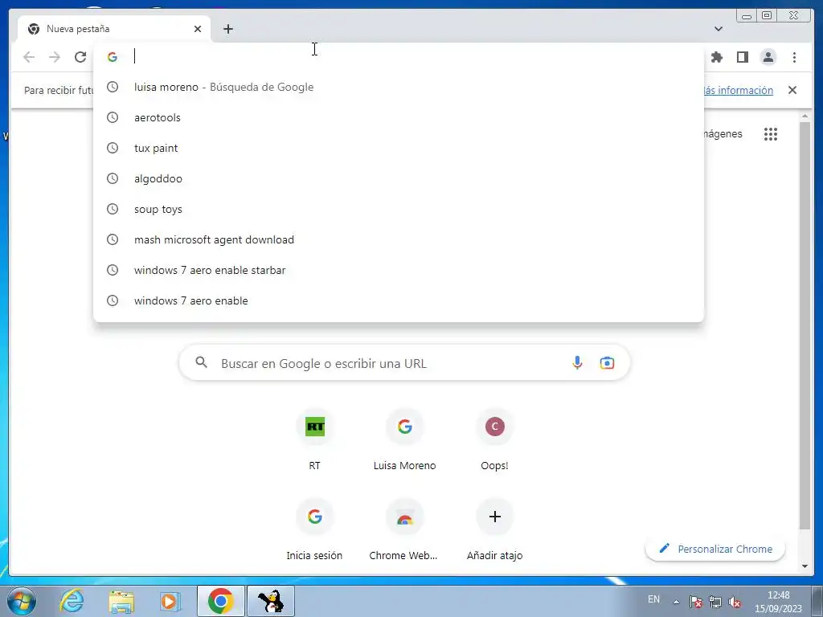Screen dimensions: 823x617
Task: Choose the 'aerotools' suggestion
Action: (399, 117)
